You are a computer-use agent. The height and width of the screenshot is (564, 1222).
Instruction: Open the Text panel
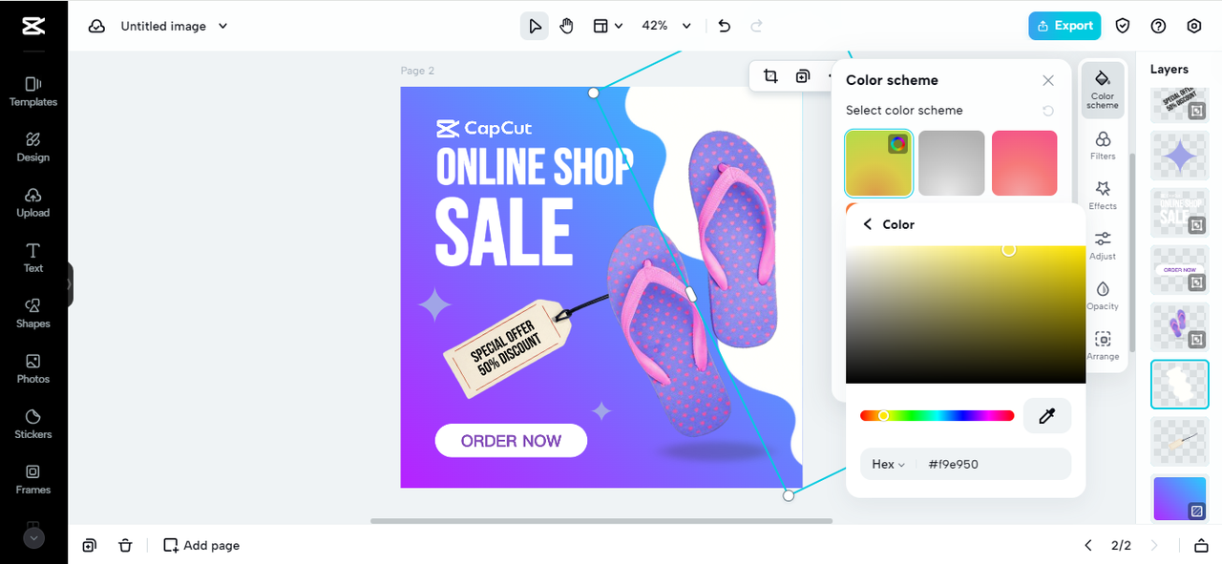pos(33,258)
